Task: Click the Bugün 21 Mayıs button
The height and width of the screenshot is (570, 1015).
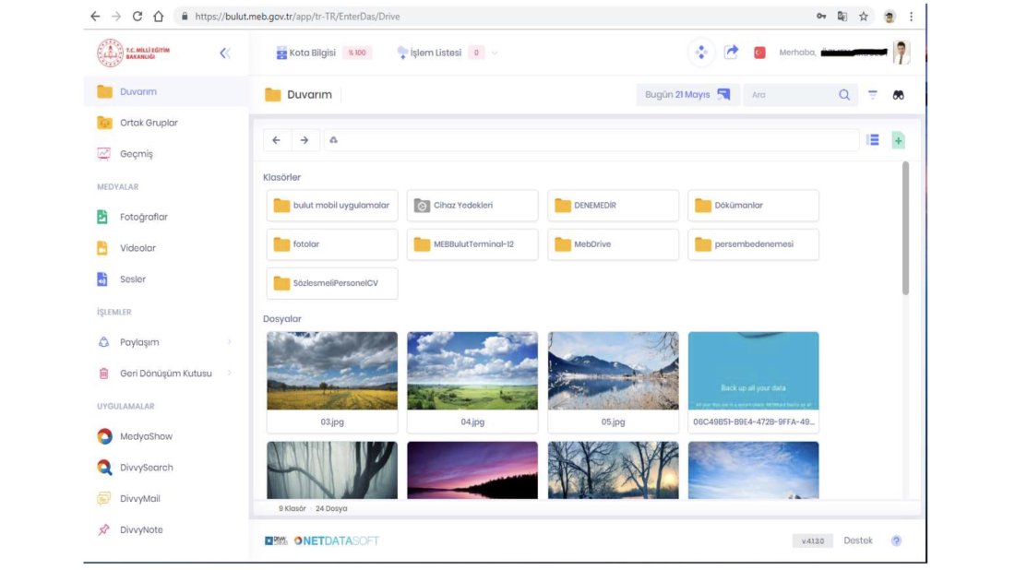Action: 687,95
